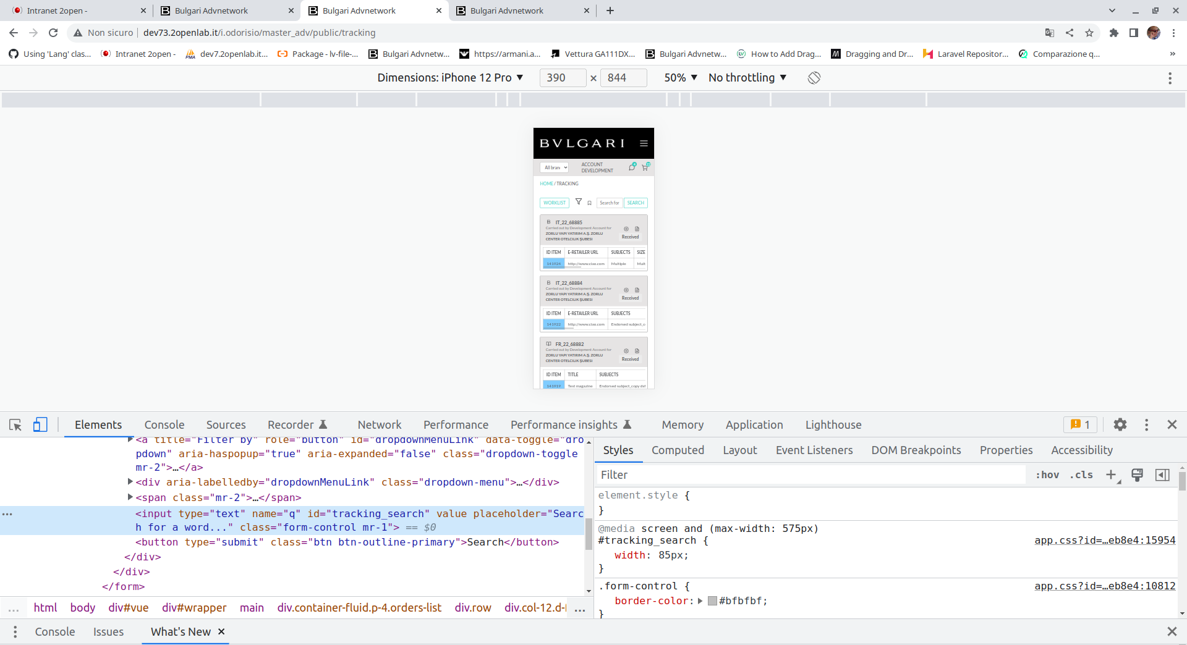
Task: Activate the inspect element picker tool
Action: 15,425
